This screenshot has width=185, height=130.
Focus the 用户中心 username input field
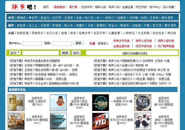(32, 44)
